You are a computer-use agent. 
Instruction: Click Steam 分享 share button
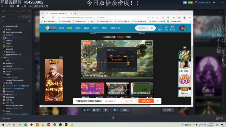click(168, 110)
